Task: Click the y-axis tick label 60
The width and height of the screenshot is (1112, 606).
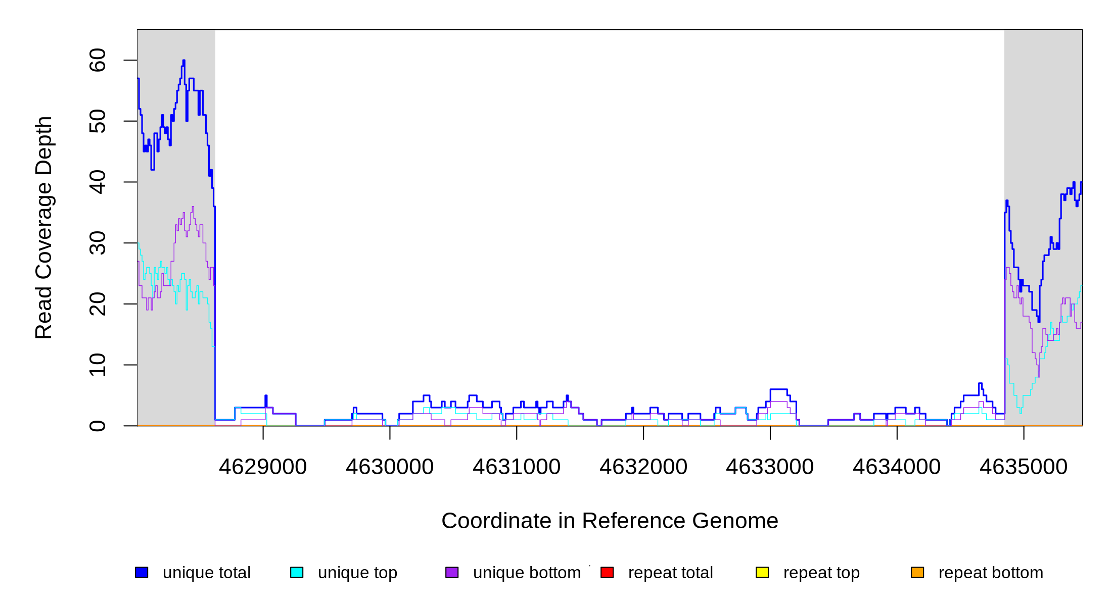Action: (98, 61)
